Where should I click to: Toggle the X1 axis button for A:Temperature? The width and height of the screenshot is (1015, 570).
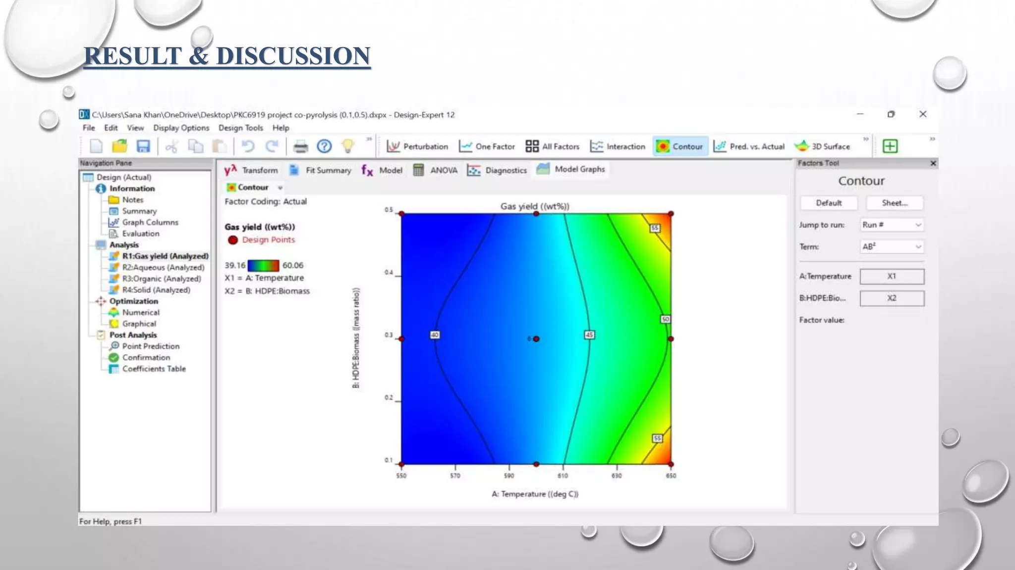click(x=892, y=277)
